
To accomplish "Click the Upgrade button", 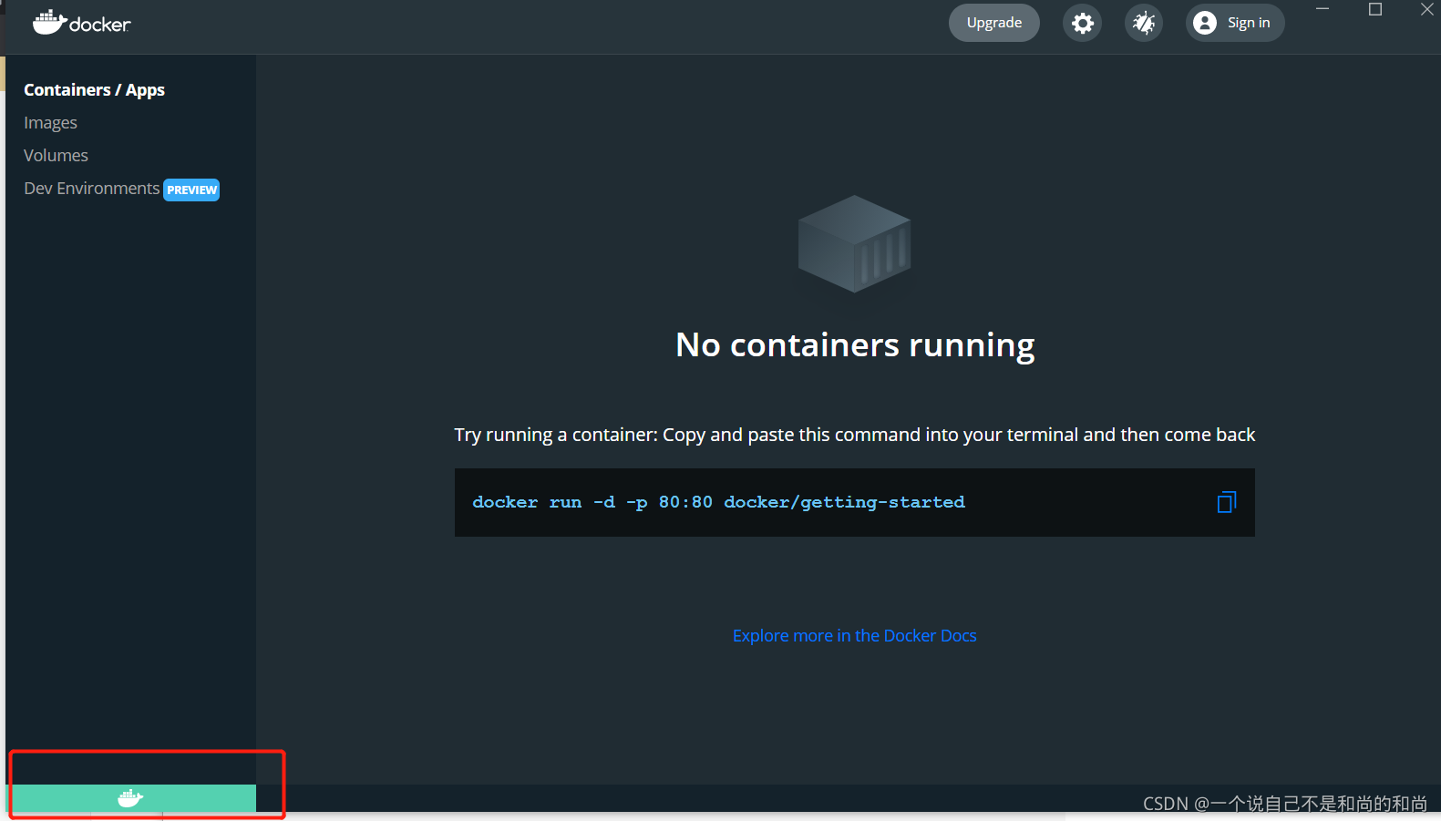I will pyautogui.click(x=993, y=23).
